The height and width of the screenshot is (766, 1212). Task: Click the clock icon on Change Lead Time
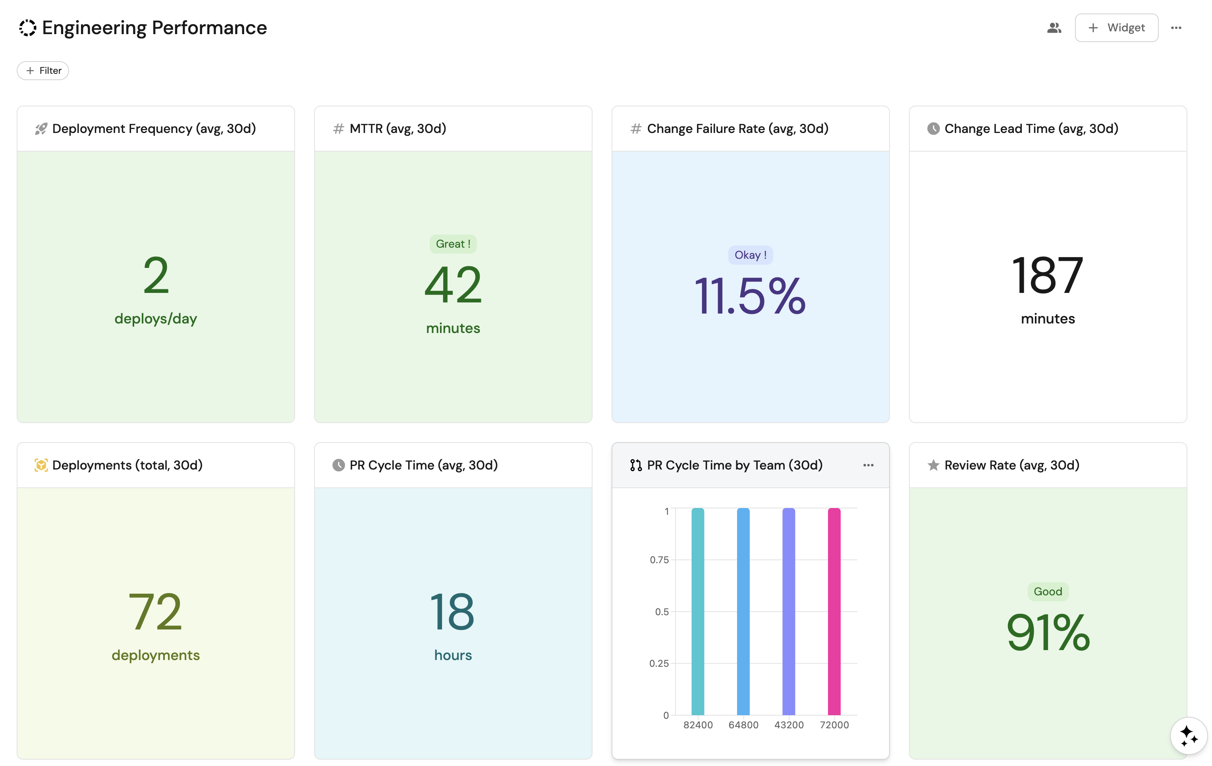(x=933, y=129)
